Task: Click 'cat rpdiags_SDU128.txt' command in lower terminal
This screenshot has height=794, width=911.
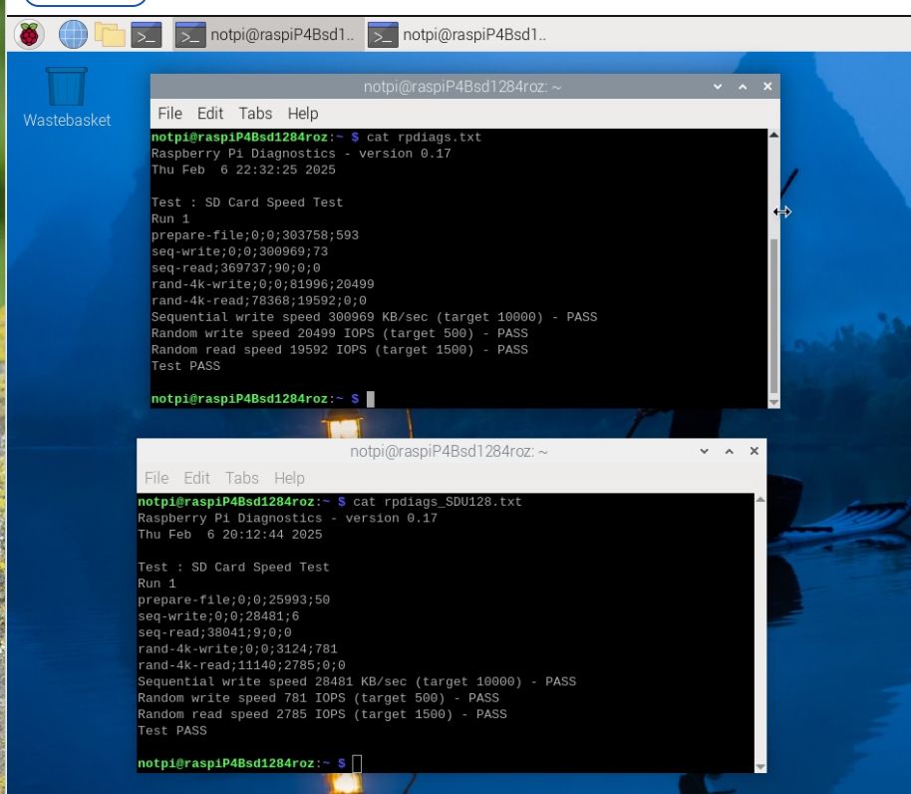Action: [x=438, y=502]
